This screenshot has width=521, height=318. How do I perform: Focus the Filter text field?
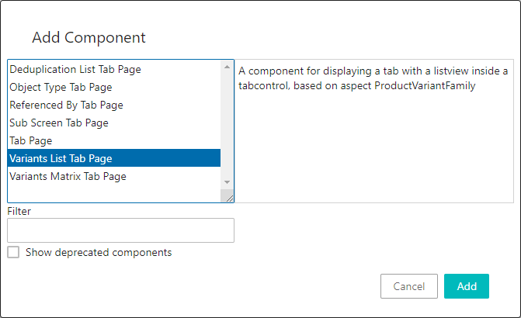tap(120, 230)
